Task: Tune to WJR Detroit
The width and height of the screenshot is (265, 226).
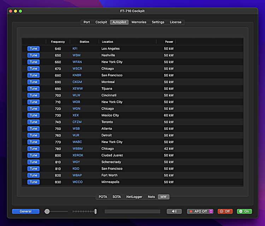Action: (x=34, y=135)
